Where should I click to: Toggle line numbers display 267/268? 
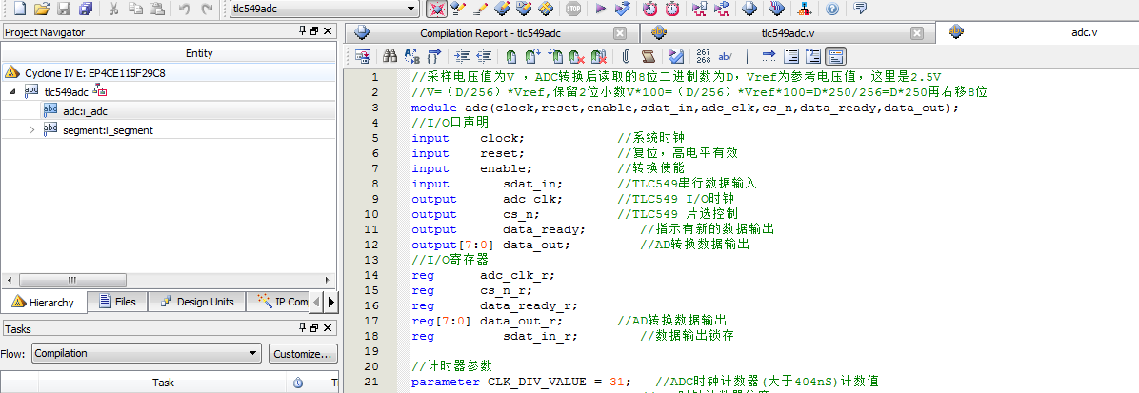[703, 56]
